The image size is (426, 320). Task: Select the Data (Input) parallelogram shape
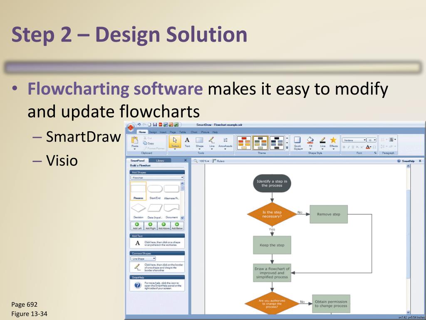tap(155, 210)
